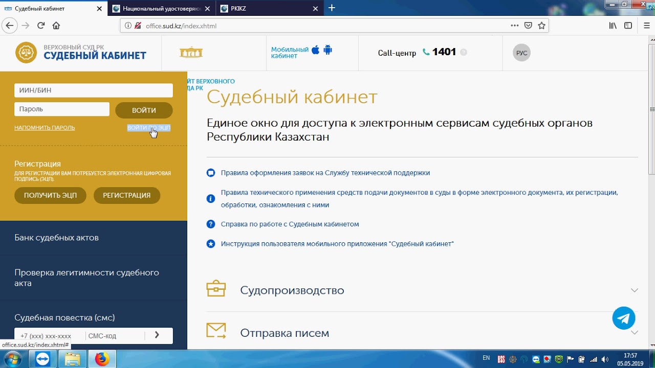This screenshot has width=655, height=368.
Task: Open Инструкция пользователя мобильного приложения link
Action: click(337, 244)
